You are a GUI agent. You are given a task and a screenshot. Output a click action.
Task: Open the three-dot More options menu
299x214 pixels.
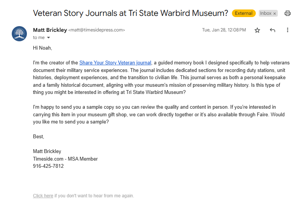tap(288, 30)
